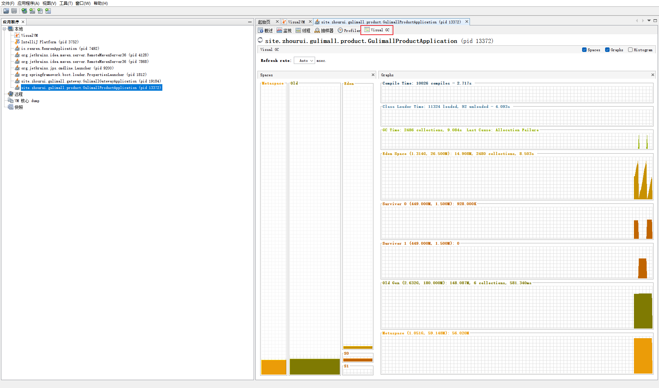Click the Eden Space graph area

[x=517, y=178]
